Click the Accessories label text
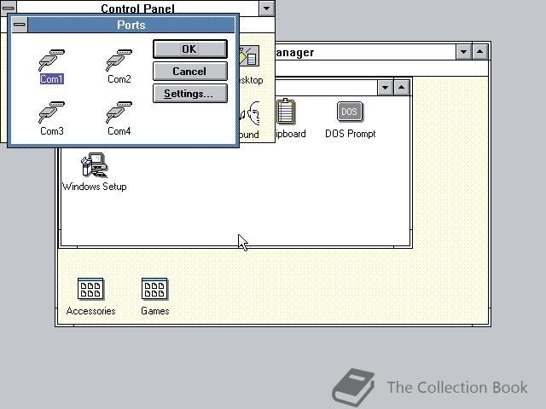This screenshot has height=409, width=546. pyautogui.click(x=91, y=311)
